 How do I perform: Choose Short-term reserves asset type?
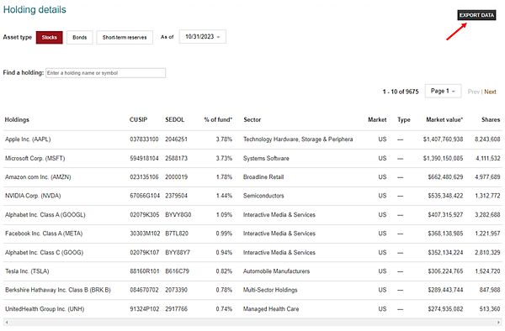pyautogui.click(x=125, y=38)
